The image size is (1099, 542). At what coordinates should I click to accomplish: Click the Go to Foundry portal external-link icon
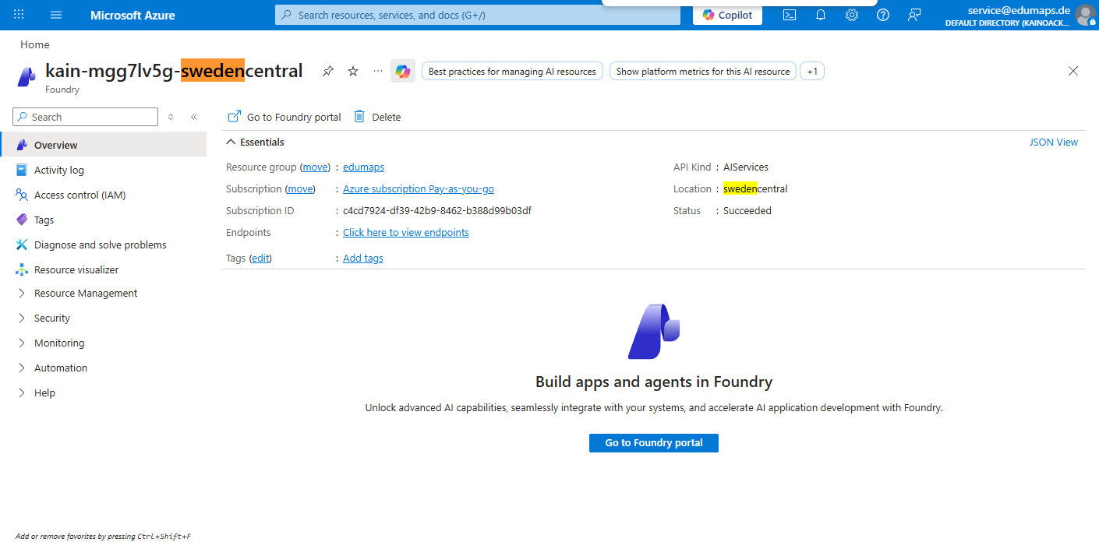[234, 116]
